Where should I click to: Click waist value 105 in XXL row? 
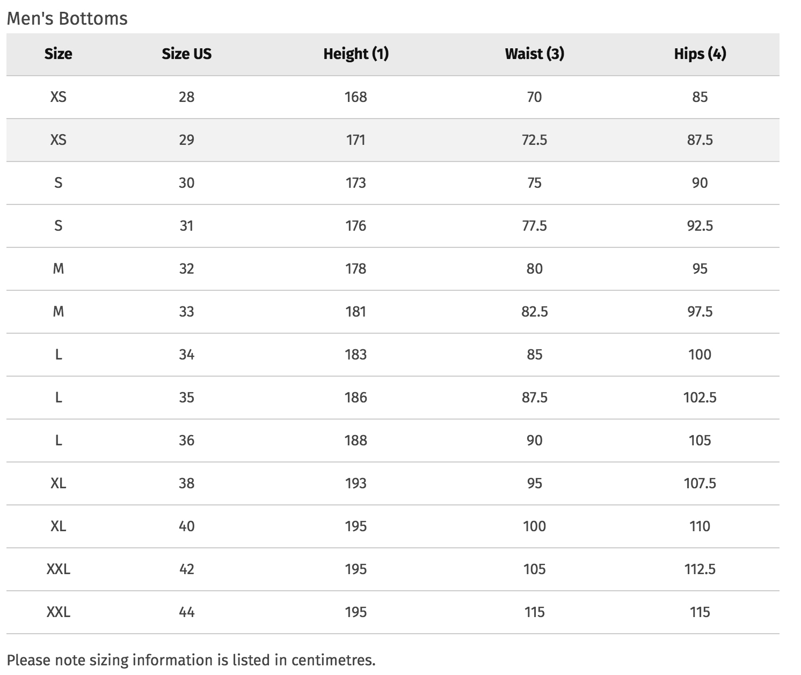click(x=534, y=569)
